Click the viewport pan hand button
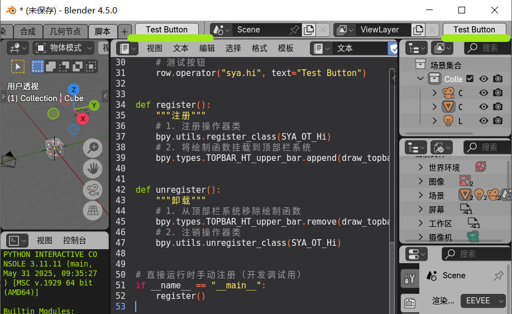 click(93, 169)
